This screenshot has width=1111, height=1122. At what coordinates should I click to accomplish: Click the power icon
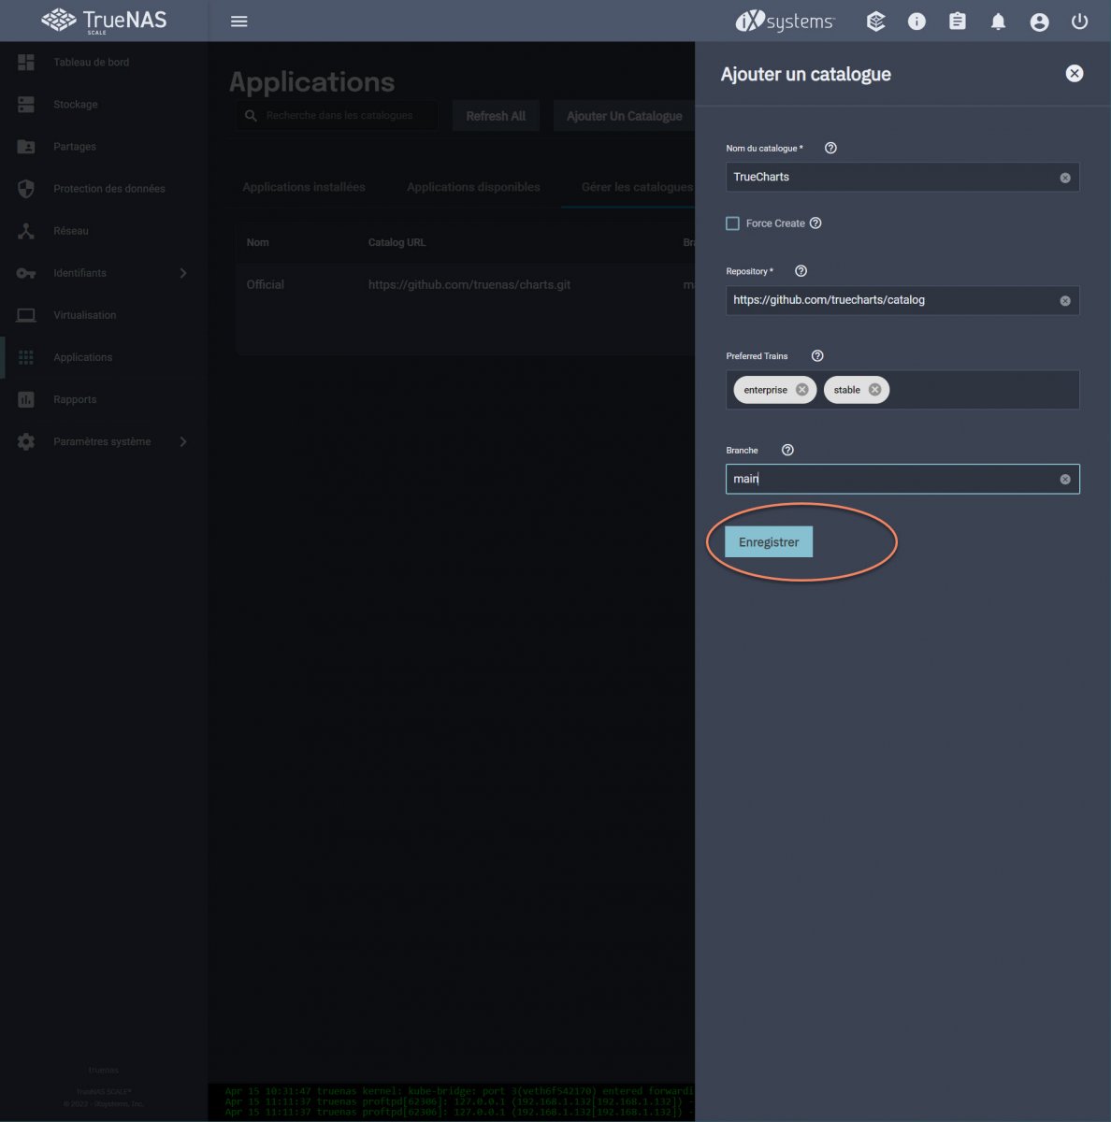[x=1080, y=22]
